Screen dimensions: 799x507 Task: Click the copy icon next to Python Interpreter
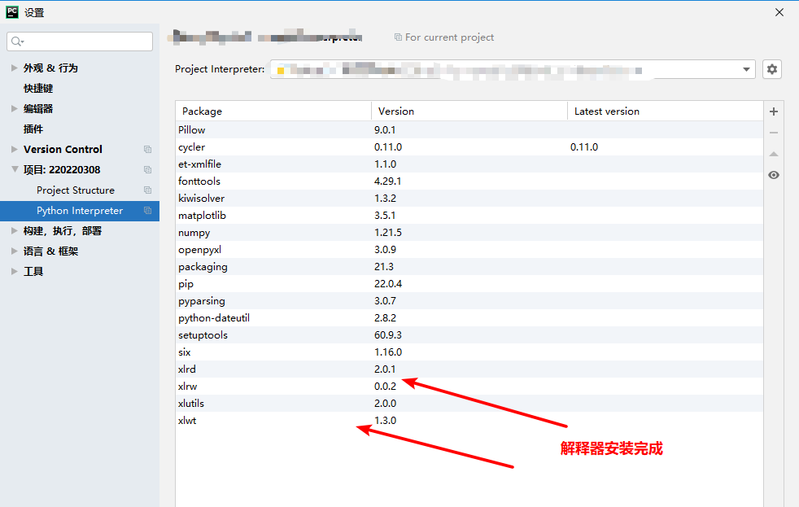pyautogui.click(x=147, y=210)
